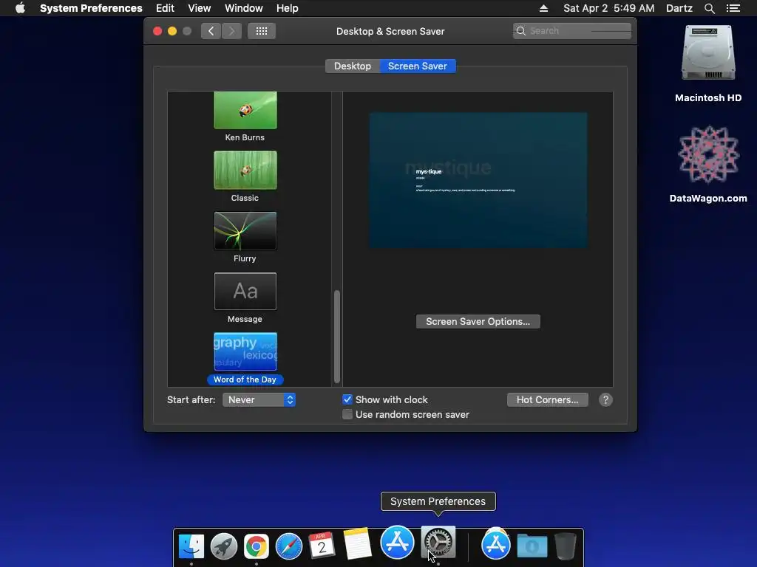
Task: Click System Preferences gear in Dock
Action: (x=438, y=543)
